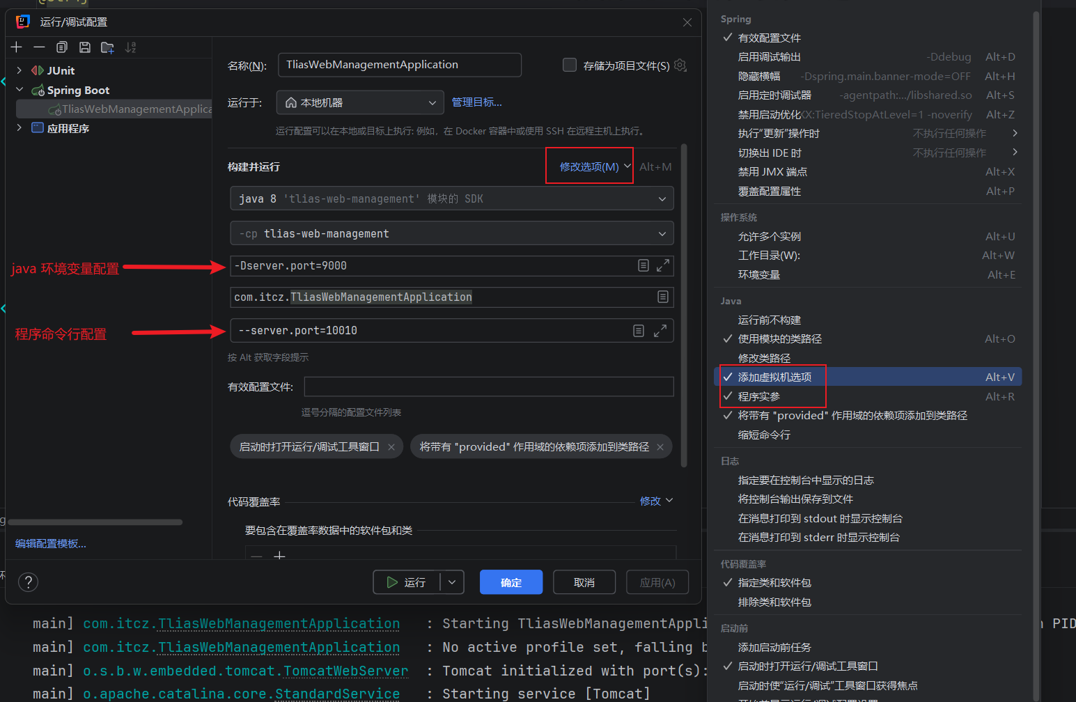Open the 代码覆盖率 修改 dropdown
This screenshot has height=702, width=1076.
[656, 501]
